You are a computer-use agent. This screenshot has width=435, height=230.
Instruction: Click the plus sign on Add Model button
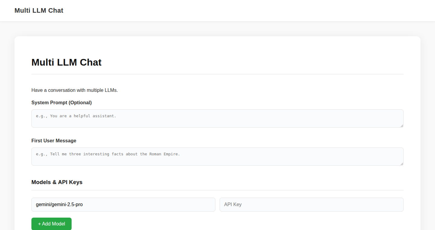point(39,224)
